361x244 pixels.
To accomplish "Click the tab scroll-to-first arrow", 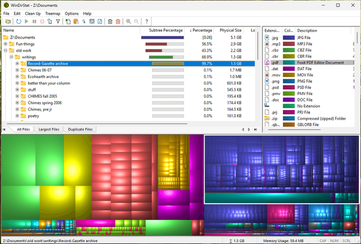I will point(4,129).
